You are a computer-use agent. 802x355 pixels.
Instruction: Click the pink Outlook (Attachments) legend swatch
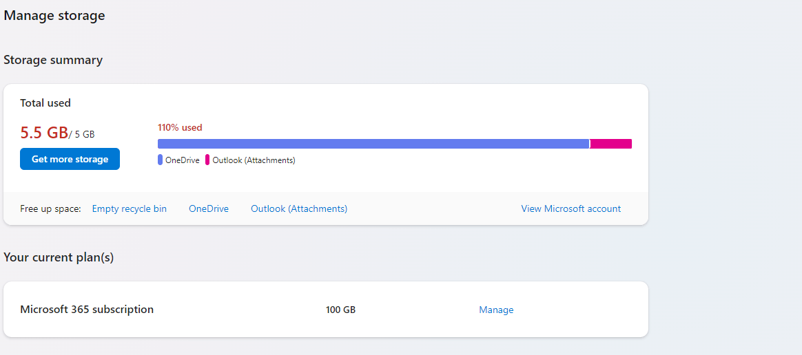pyautogui.click(x=207, y=160)
